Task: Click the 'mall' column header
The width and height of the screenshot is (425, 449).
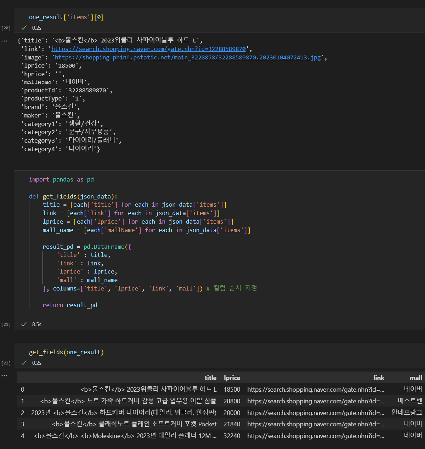Action: (x=416, y=378)
